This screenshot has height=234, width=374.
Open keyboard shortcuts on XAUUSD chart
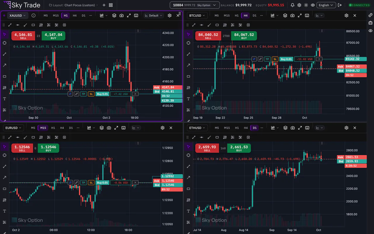click(x=136, y=16)
